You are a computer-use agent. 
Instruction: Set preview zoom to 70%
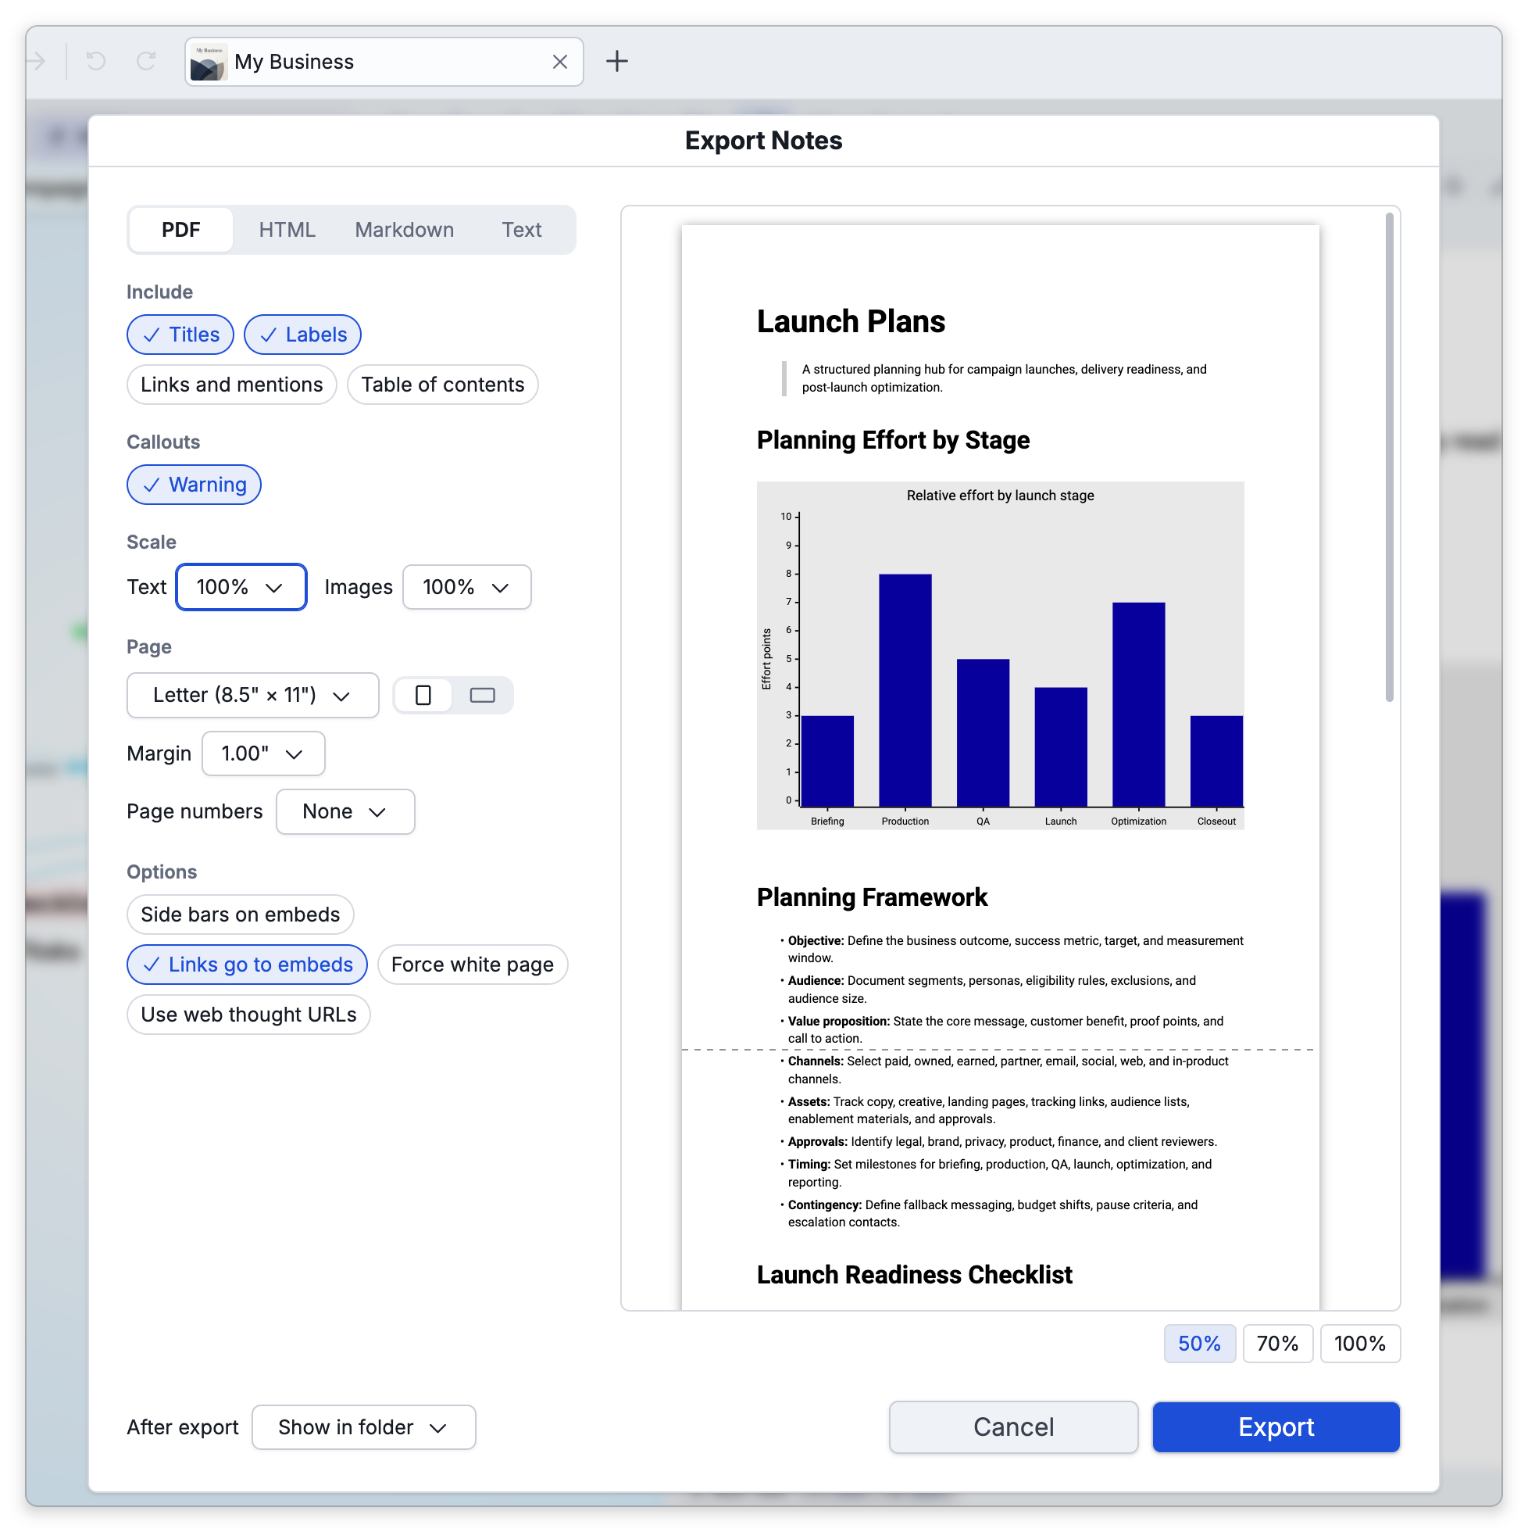1277,1344
